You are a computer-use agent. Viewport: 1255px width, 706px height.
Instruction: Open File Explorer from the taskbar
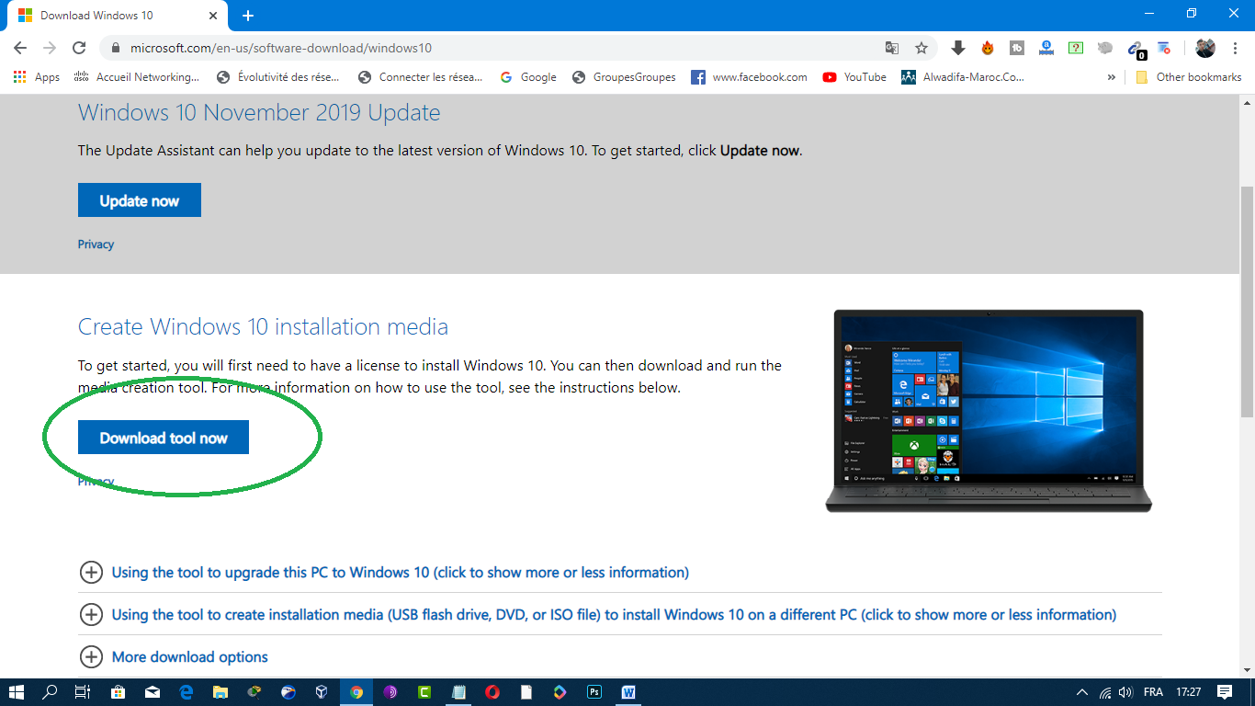(220, 692)
